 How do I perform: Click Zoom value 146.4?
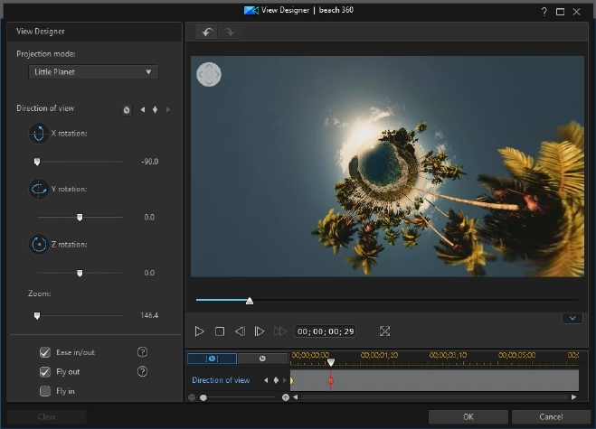pos(149,315)
